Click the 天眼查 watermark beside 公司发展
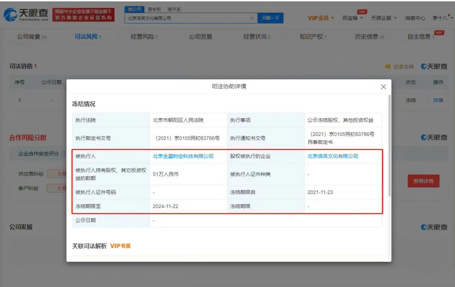The height and width of the screenshot is (287, 455). click(434, 227)
